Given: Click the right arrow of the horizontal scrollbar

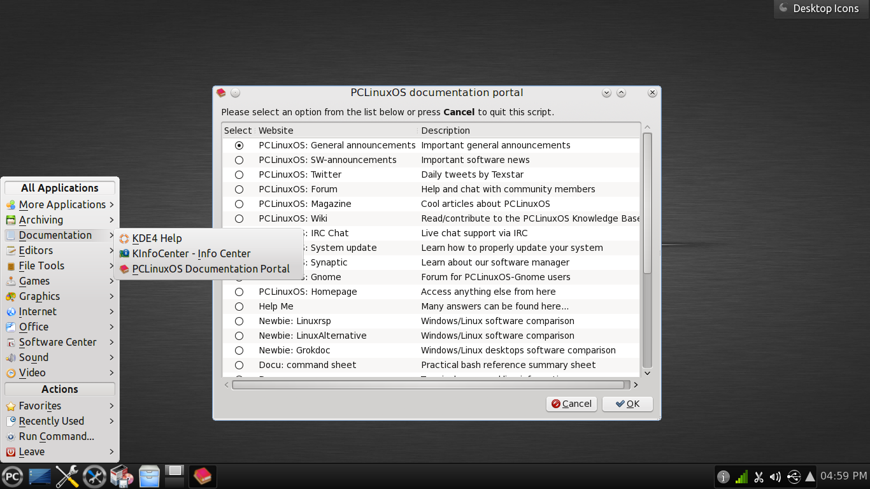Looking at the screenshot, I should 635,385.
